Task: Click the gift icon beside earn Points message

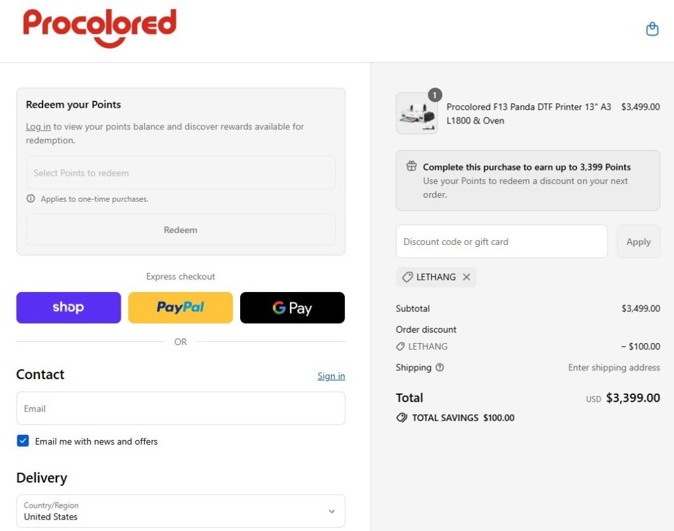Action: point(411,166)
